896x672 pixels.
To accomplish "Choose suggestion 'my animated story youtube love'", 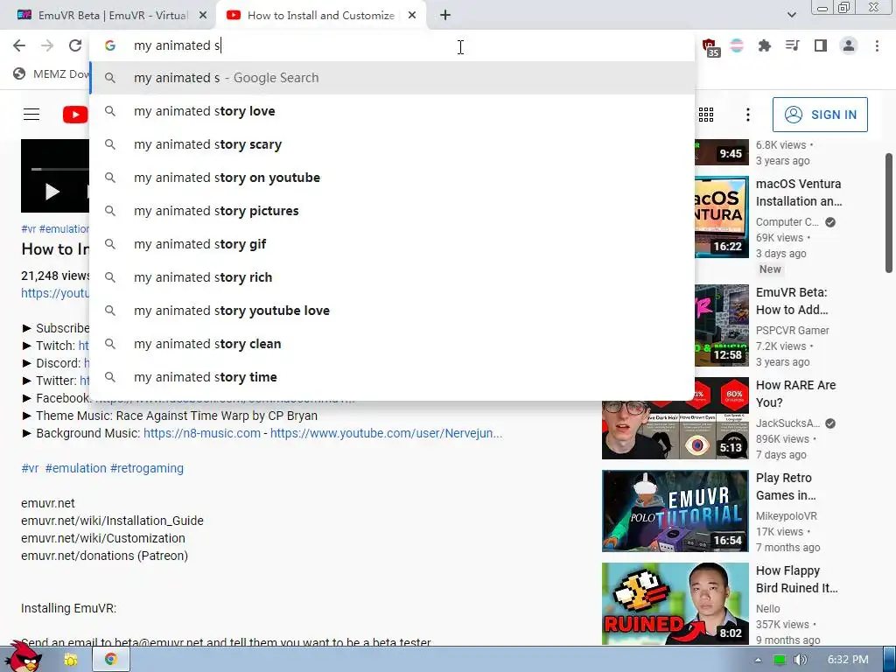I will pyautogui.click(x=393, y=311).
